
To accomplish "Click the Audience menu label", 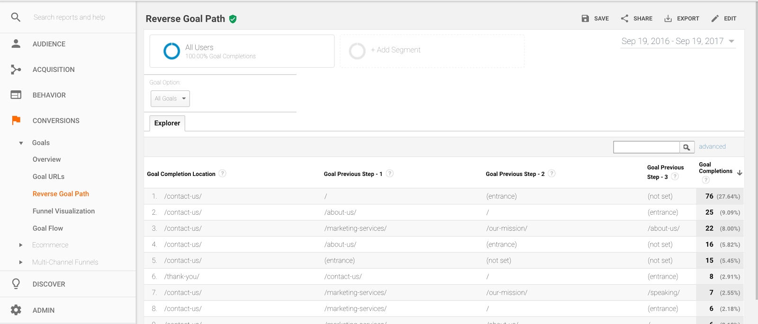I will (x=49, y=44).
